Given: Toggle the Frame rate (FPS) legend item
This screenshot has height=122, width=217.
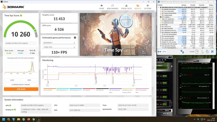Looking at the screenshot, I should 50,89.
